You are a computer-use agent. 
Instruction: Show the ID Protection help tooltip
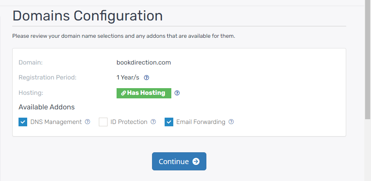[x=153, y=122]
